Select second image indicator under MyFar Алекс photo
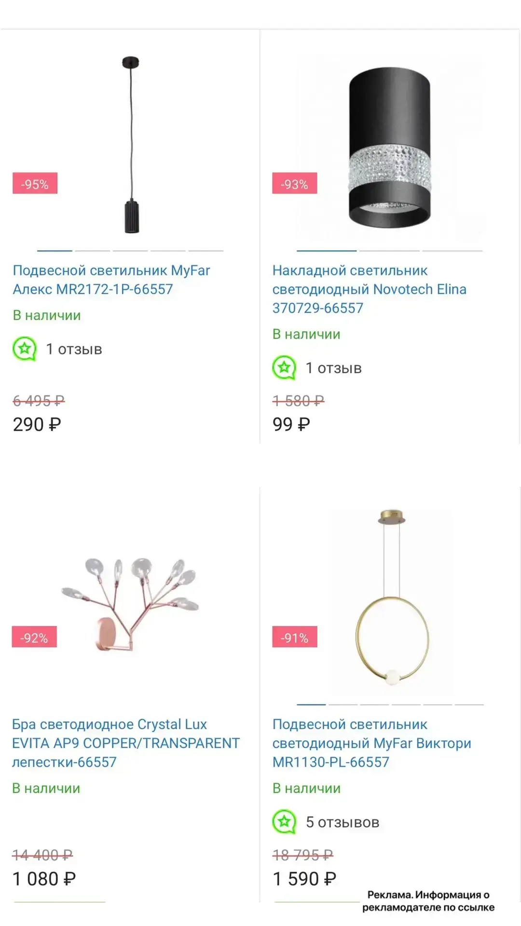Viewport: 521px width, 926px height. (x=93, y=251)
